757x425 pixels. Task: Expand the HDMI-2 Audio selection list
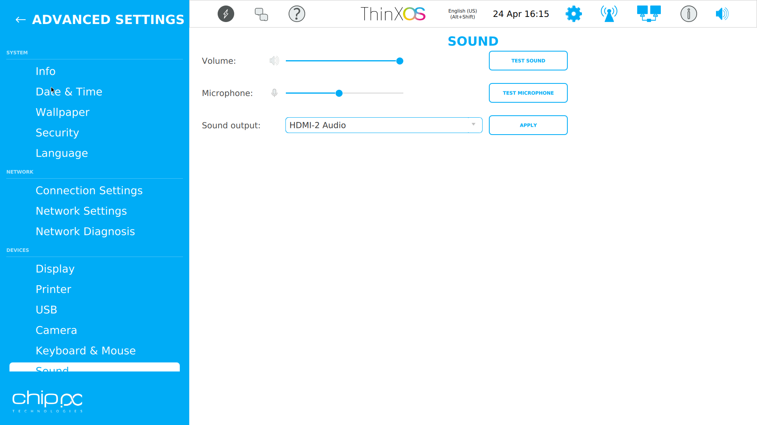[x=473, y=125]
